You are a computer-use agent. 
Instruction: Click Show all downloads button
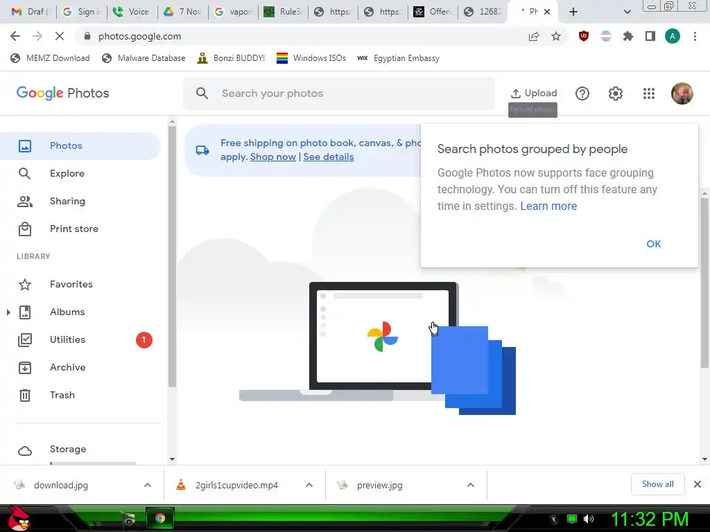point(657,484)
